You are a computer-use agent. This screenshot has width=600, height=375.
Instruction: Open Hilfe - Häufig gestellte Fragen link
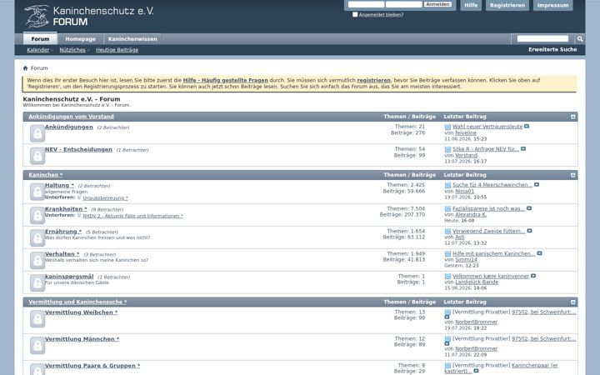(225, 80)
